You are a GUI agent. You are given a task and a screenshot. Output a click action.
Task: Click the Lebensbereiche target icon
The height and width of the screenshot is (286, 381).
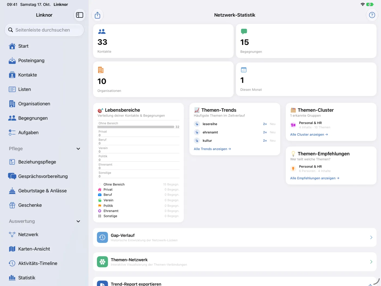[x=100, y=110]
